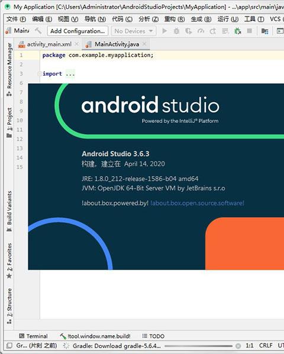Click the CRLF line separator indicator
This screenshot has width=284, height=354.
pyautogui.click(x=266, y=346)
